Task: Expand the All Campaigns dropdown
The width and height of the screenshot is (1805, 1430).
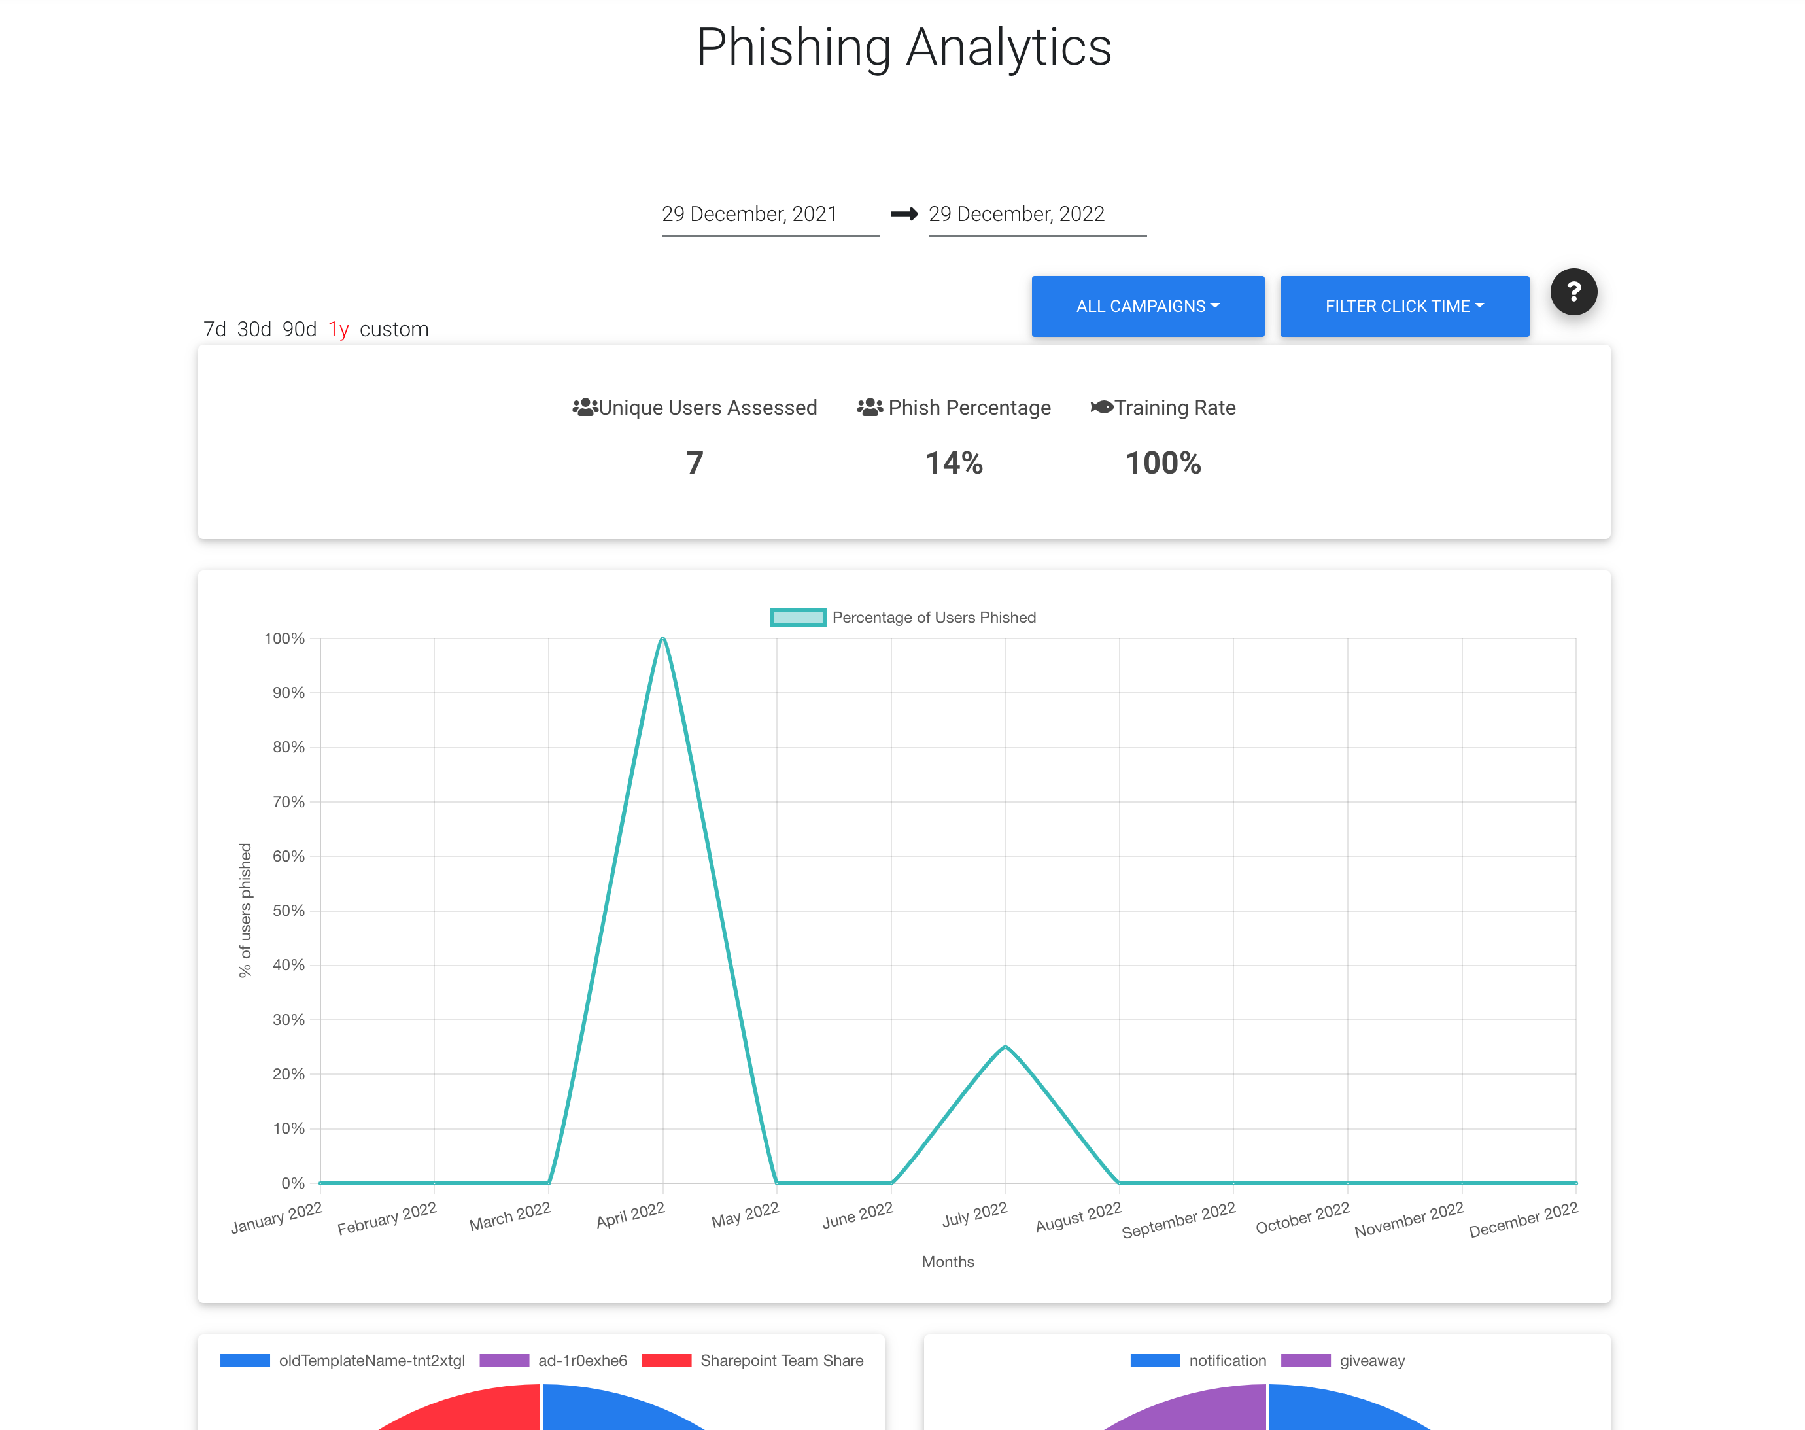Action: [1146, 305]
